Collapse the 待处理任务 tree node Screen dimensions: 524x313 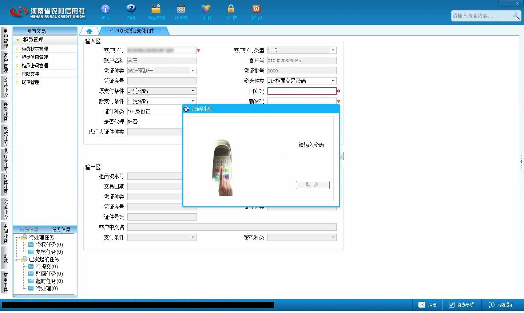pyautogui.click(x=16, y=237)
